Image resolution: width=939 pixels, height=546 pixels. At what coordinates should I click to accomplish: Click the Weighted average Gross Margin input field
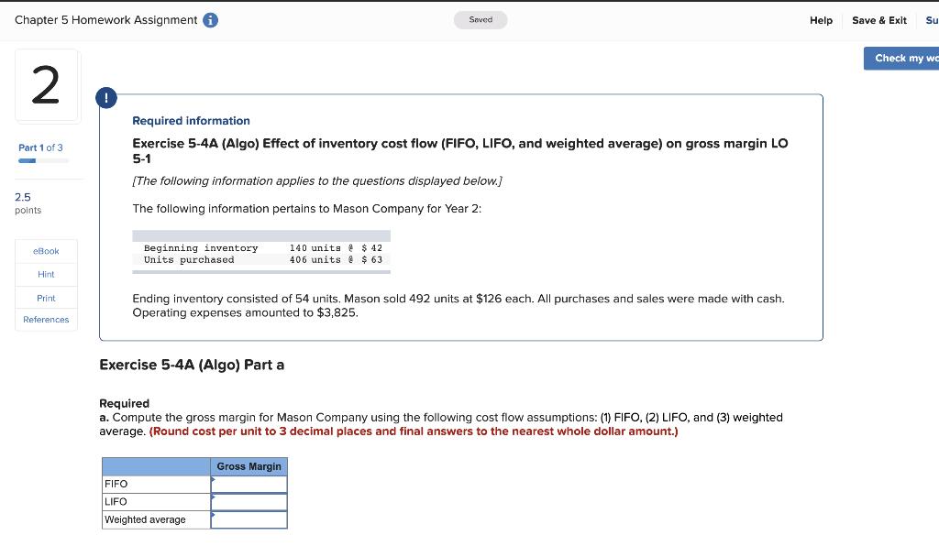tap(249, 519)
